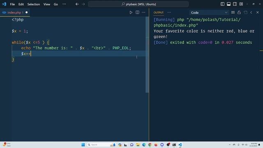Run the PHP code with play icon
The height and width of the screenshot is (148, 263).
(131, 12)
